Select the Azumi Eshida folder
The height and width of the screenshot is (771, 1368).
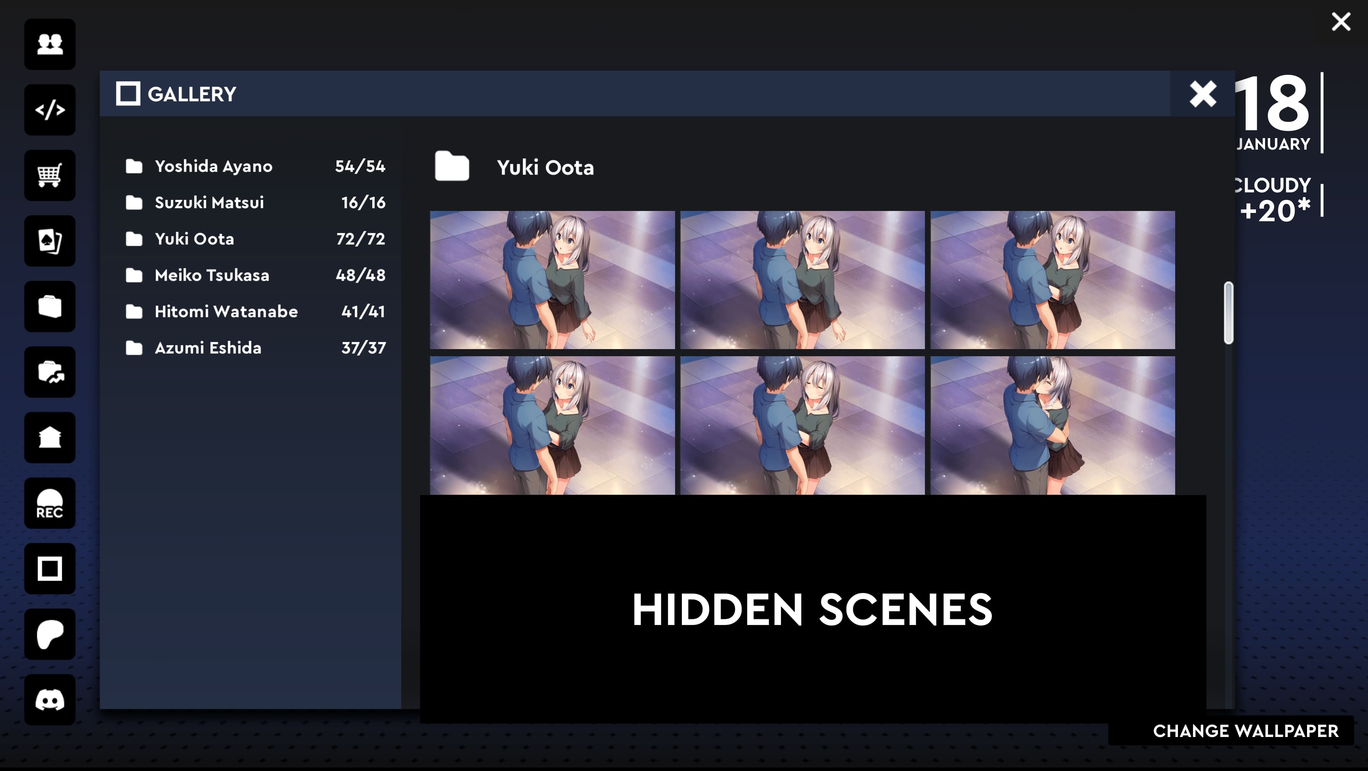coord(207,348)
